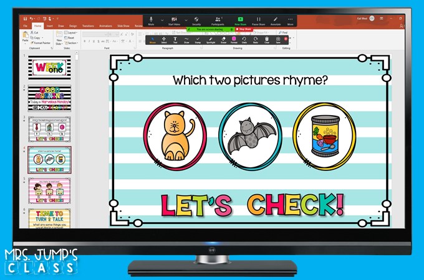Viewport: 424px width, 280px height.
Task: Switch to the Animations tab
Action: pyautogui.click(x=105, y=26)
